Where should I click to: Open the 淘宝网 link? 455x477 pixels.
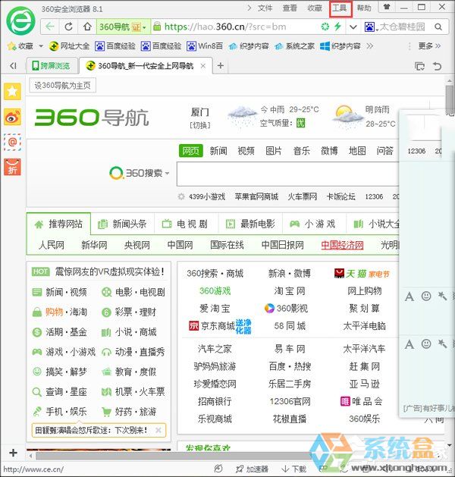(x=290, y=290)
